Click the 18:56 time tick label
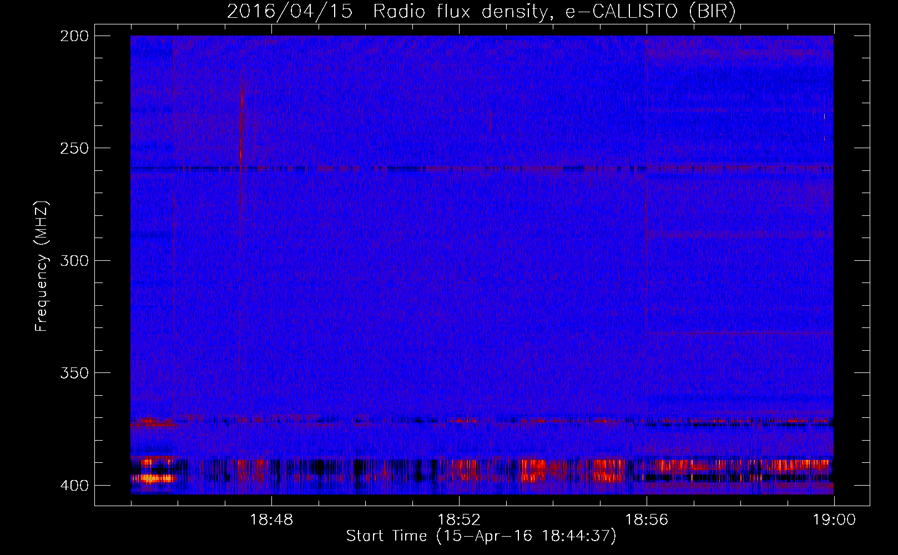Viewport: 898px width, 555px height. [647, 520]
